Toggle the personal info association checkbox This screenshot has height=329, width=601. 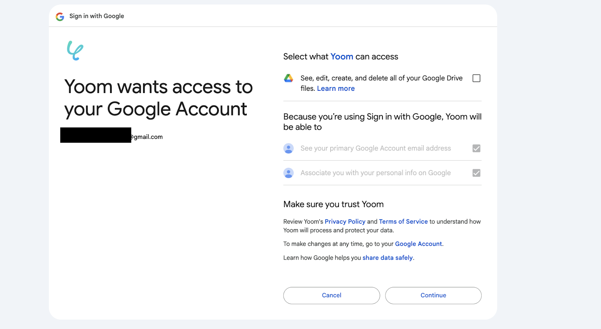coord(476,173)
